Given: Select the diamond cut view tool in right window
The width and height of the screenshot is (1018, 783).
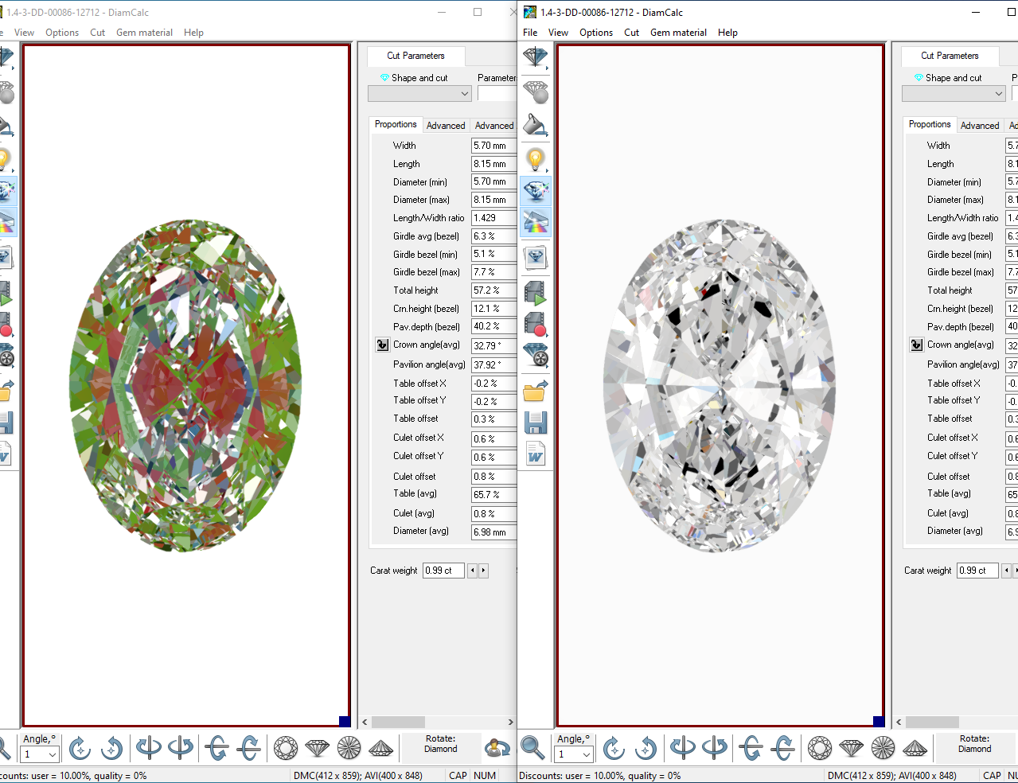Looking at the screenshot, I should 536,57.
